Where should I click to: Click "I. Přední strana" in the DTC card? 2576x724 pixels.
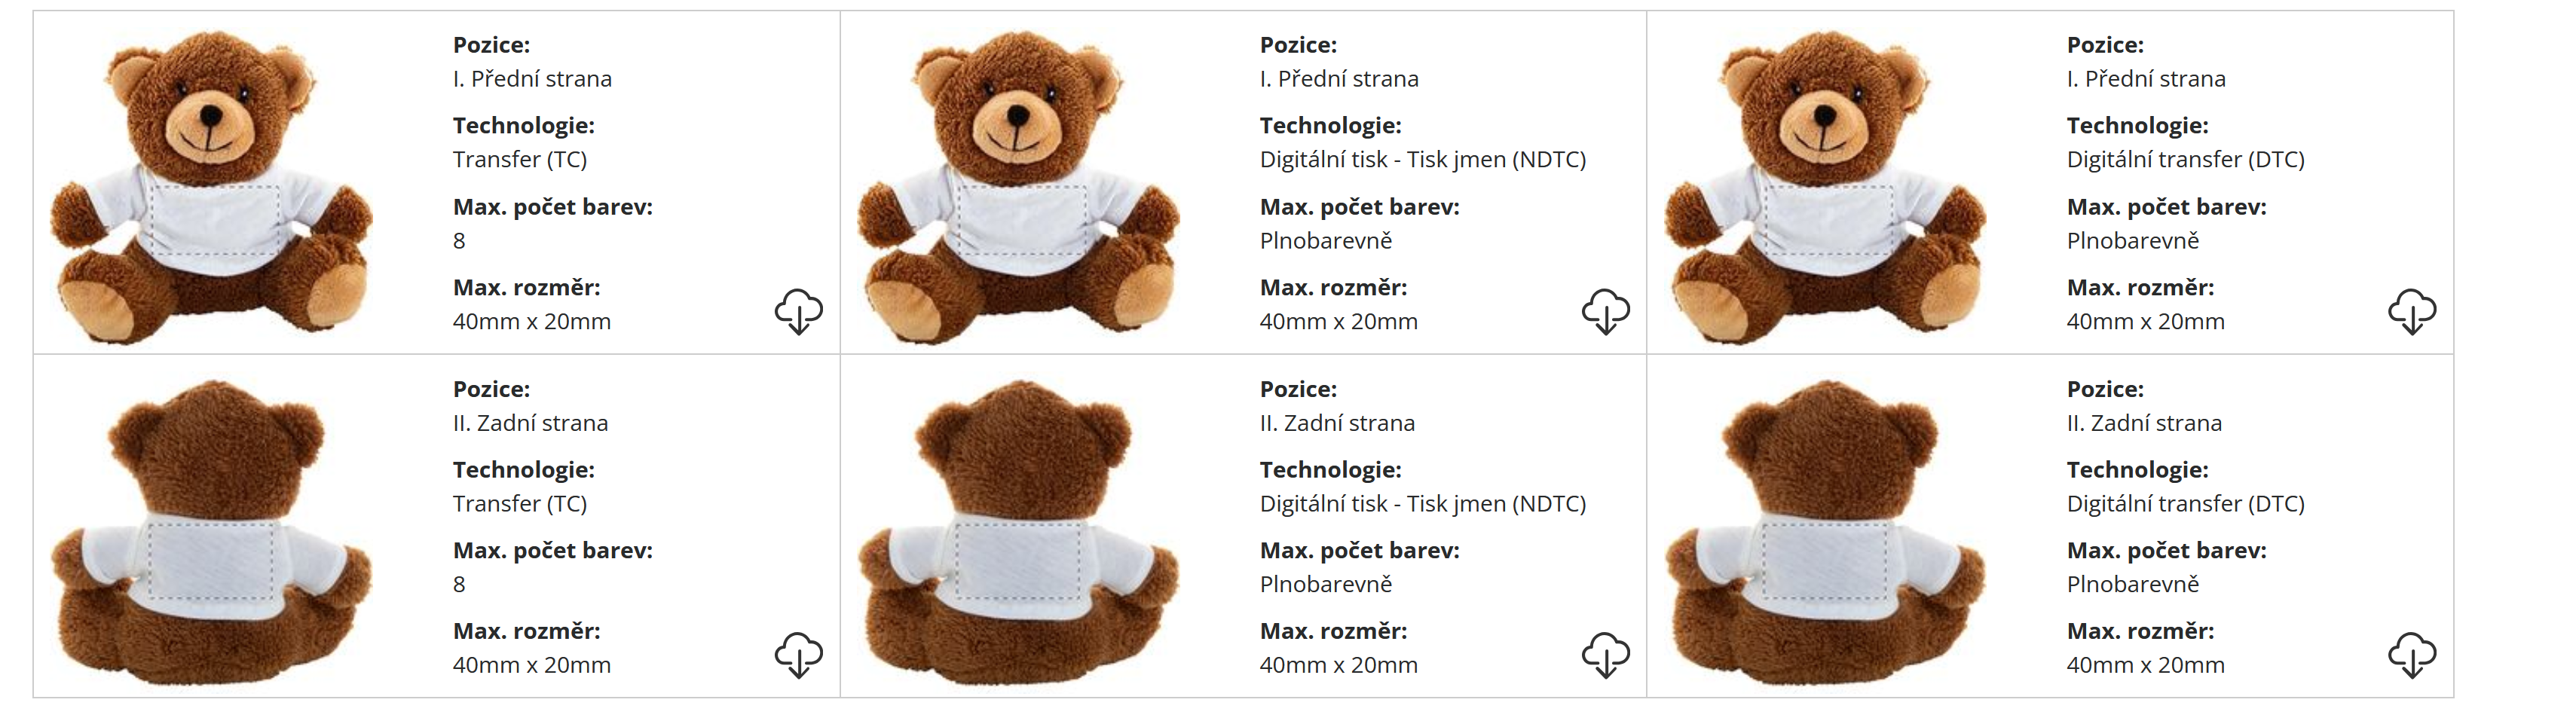click(x=2146, y=79)
